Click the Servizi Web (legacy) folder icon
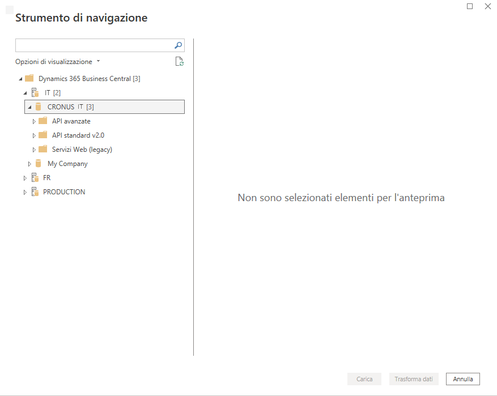The height and width of the screenshot is (396, 497). coord(43,149)
